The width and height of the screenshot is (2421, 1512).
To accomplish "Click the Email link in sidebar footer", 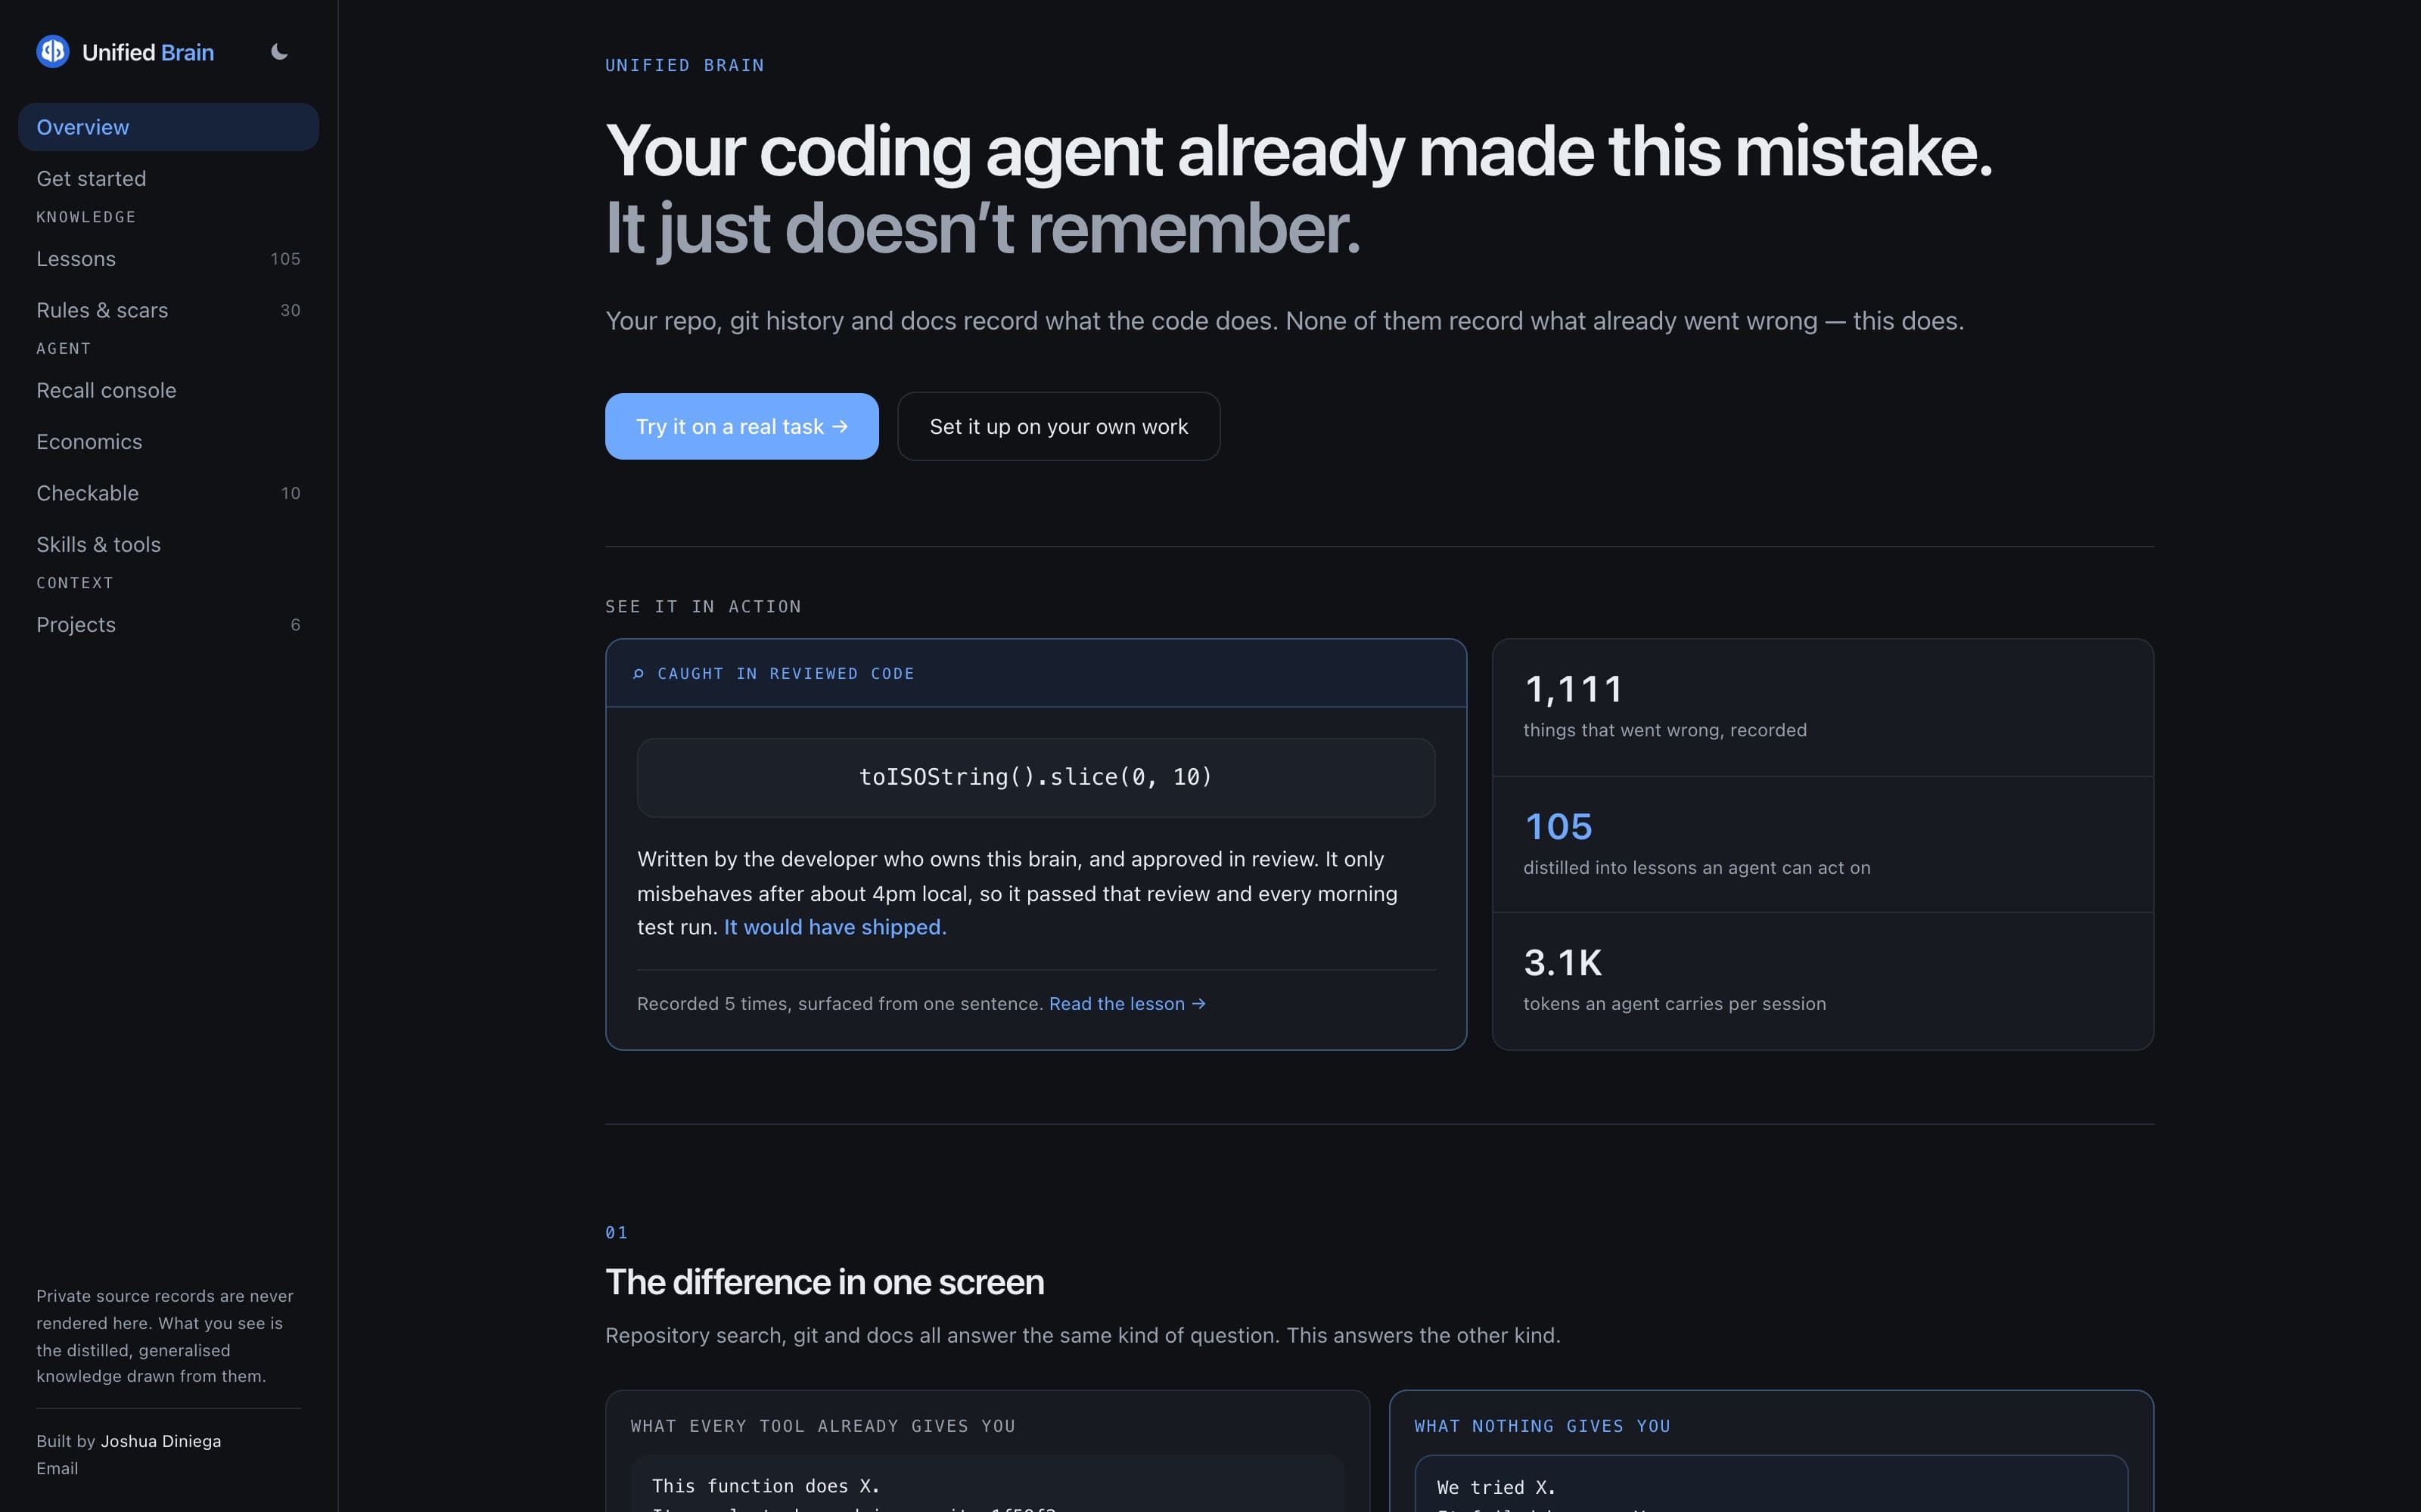I will 57,1468.
